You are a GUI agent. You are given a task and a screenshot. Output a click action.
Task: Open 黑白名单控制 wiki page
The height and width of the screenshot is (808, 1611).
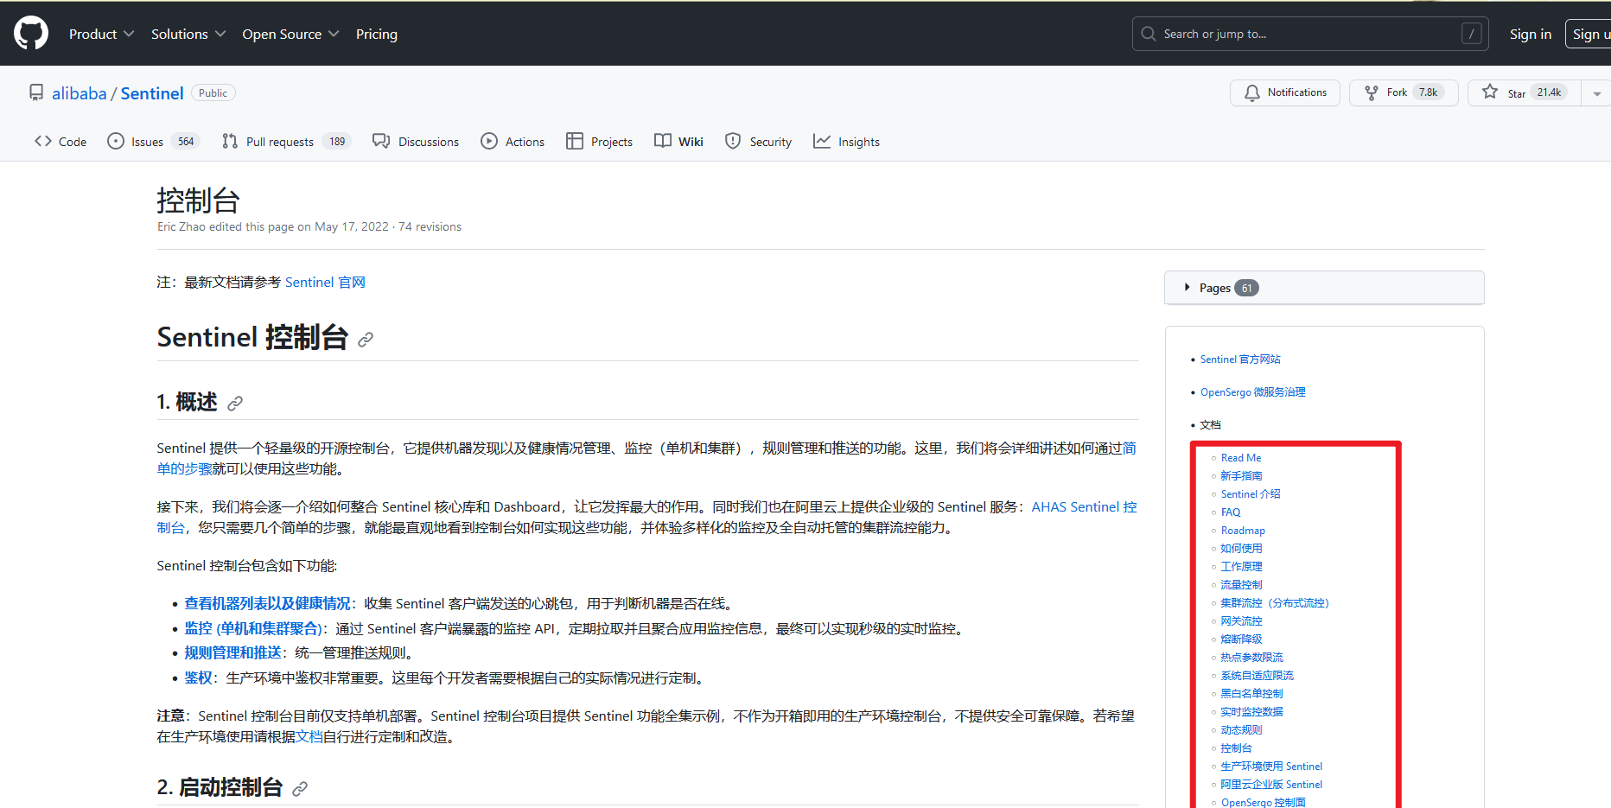click(x=1251, y=694)
